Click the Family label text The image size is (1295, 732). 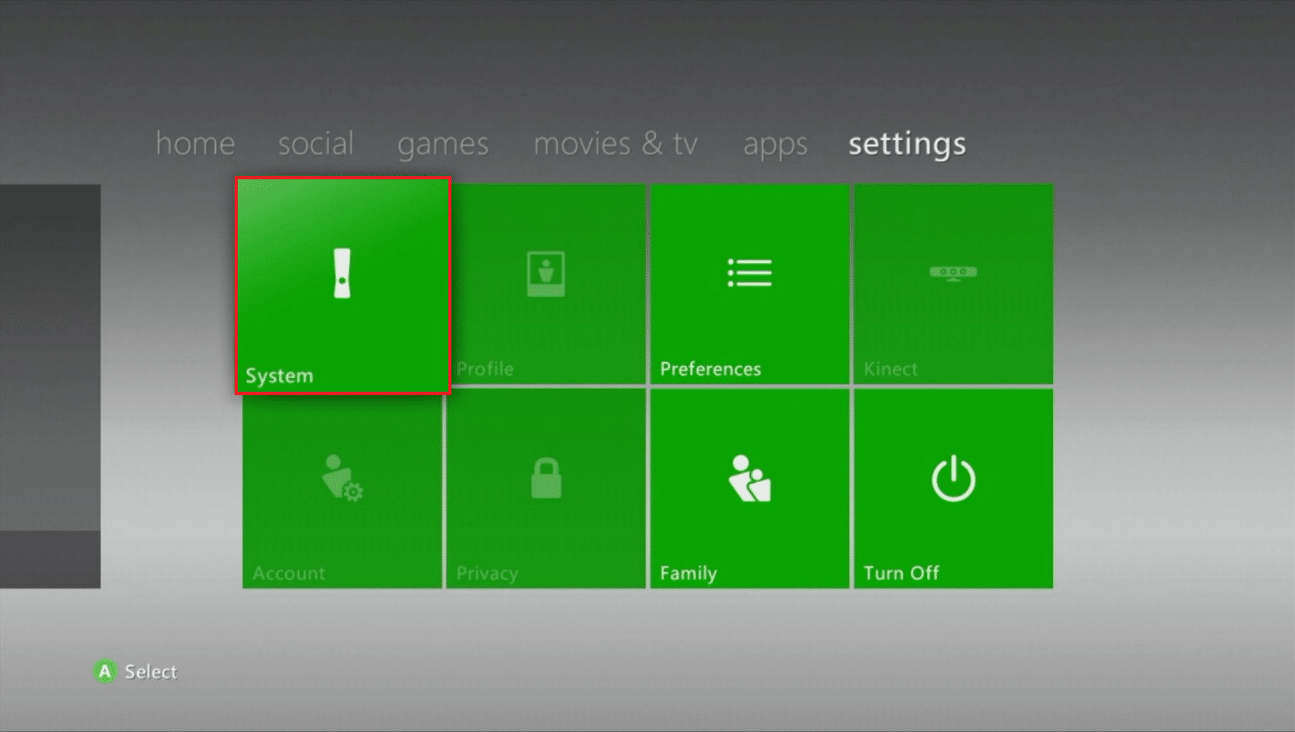point(689,574)
